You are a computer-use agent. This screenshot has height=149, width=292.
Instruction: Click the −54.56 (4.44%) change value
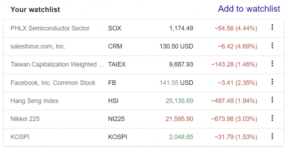click(236, 28)
